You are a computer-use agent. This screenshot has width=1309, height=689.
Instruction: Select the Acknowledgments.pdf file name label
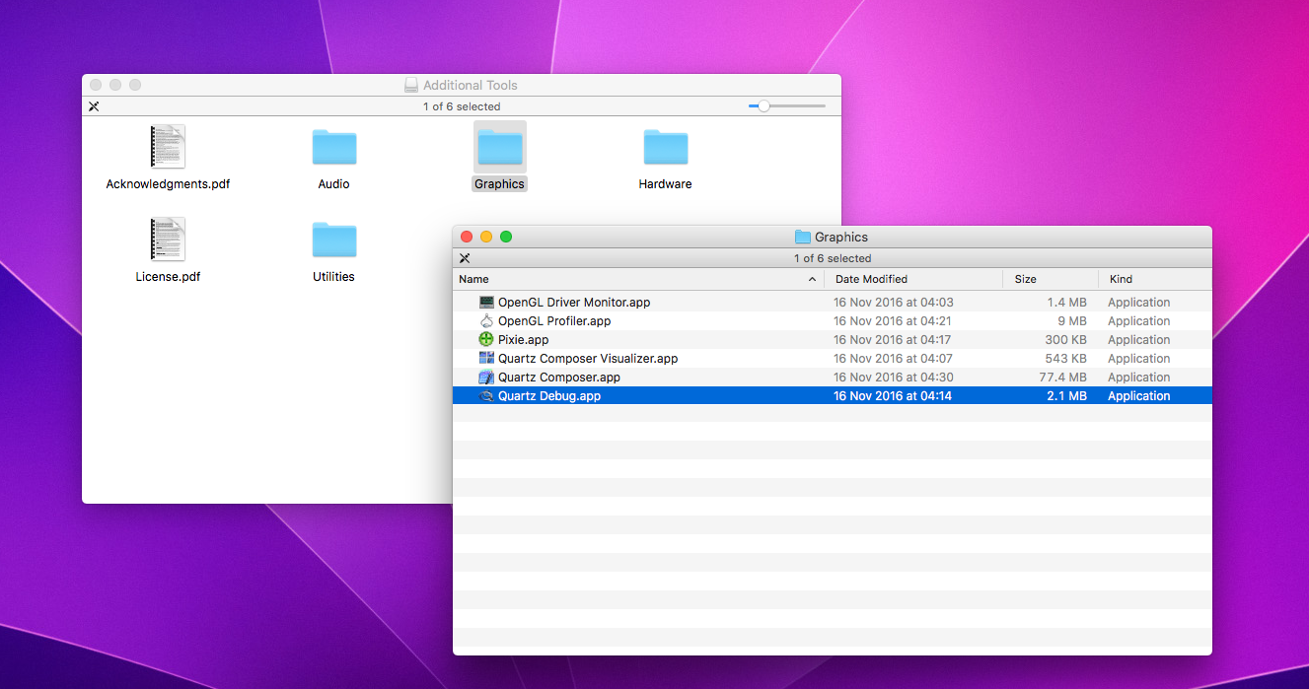(168, 184)
